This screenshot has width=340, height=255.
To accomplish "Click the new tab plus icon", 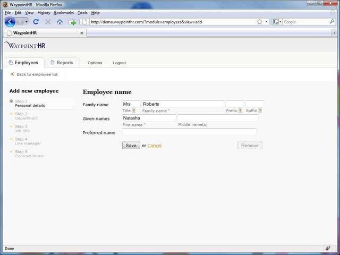I will point(72,22).
